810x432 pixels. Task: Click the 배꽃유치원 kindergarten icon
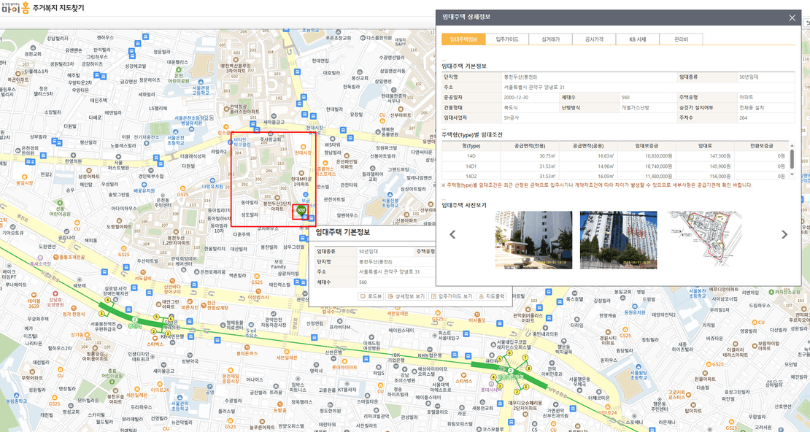144,185
